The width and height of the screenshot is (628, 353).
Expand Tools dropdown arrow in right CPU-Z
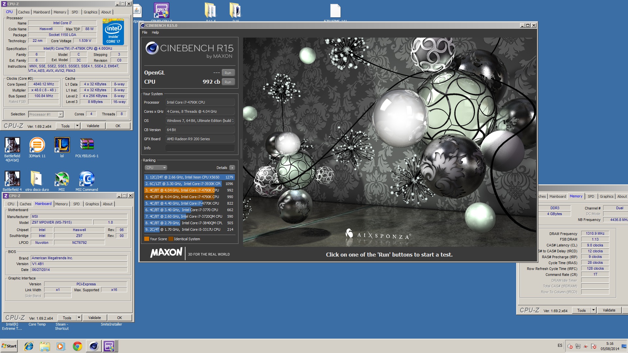tap(593, 310)
